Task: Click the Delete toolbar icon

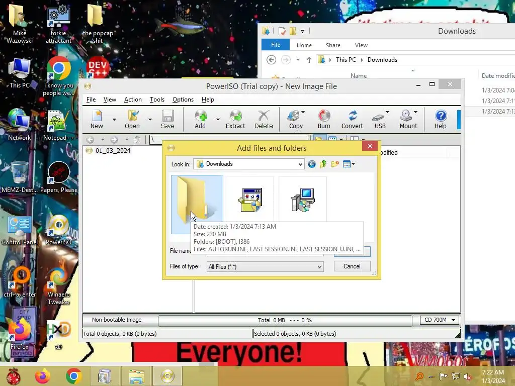Action: (264, 119)
